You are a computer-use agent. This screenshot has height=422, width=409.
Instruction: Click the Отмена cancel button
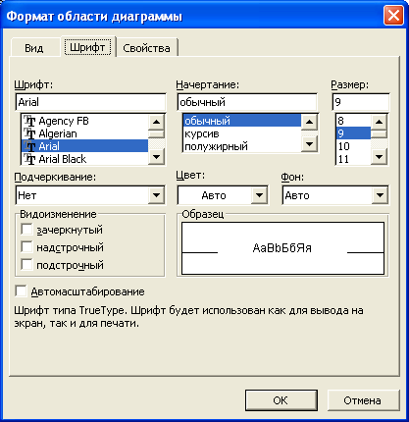click(363, 400)
